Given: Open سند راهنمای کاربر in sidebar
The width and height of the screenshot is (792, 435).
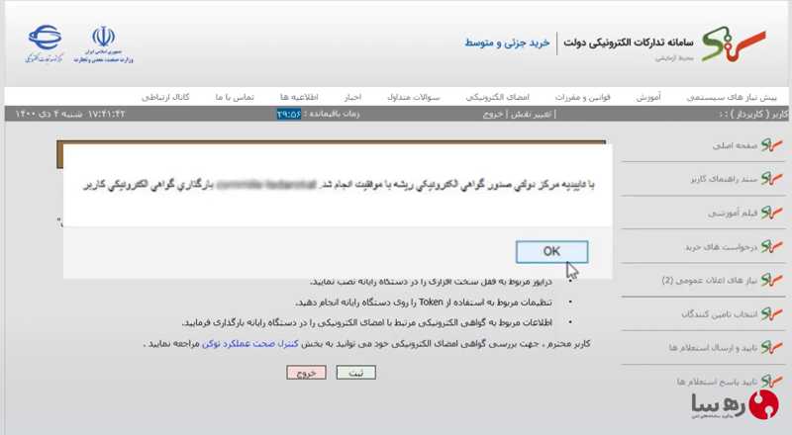Looking at the screenshot, I should [x=725, y=179].
